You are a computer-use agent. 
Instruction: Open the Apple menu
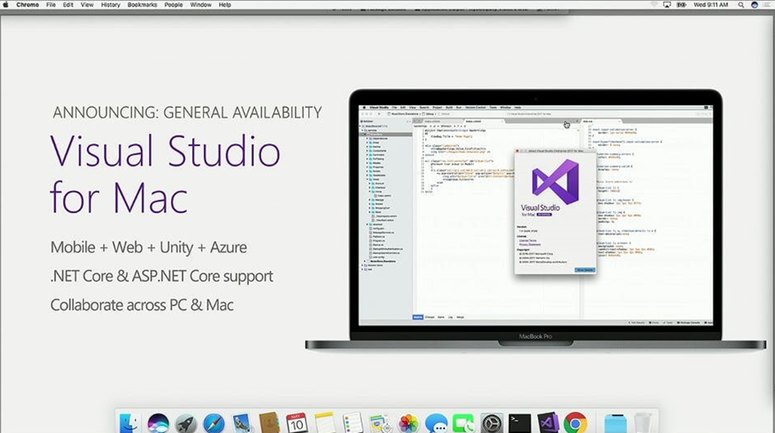coord(6,5)
